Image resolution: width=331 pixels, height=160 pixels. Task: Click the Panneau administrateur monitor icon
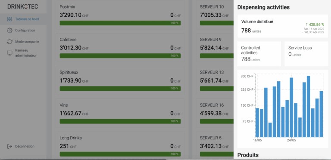click(x=9, y=53)
